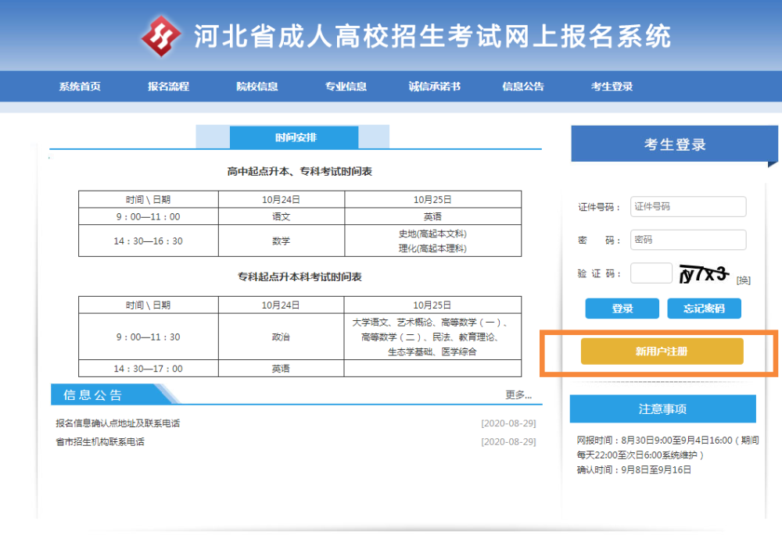Screen dimensions: 782x535
Task: Click the red diamond site logo
Action: (160, 36)
